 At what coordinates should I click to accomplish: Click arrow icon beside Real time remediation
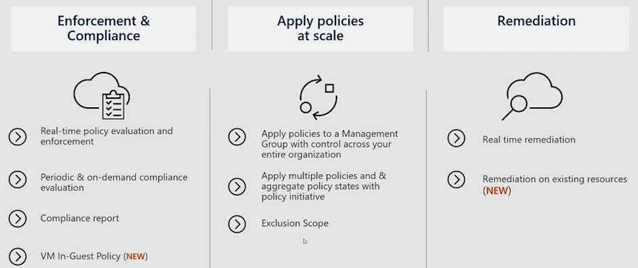[x=456, y=138]
